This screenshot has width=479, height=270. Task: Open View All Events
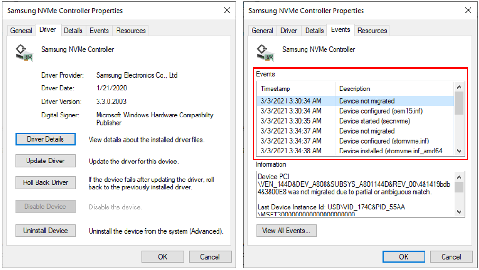point(287,231)
